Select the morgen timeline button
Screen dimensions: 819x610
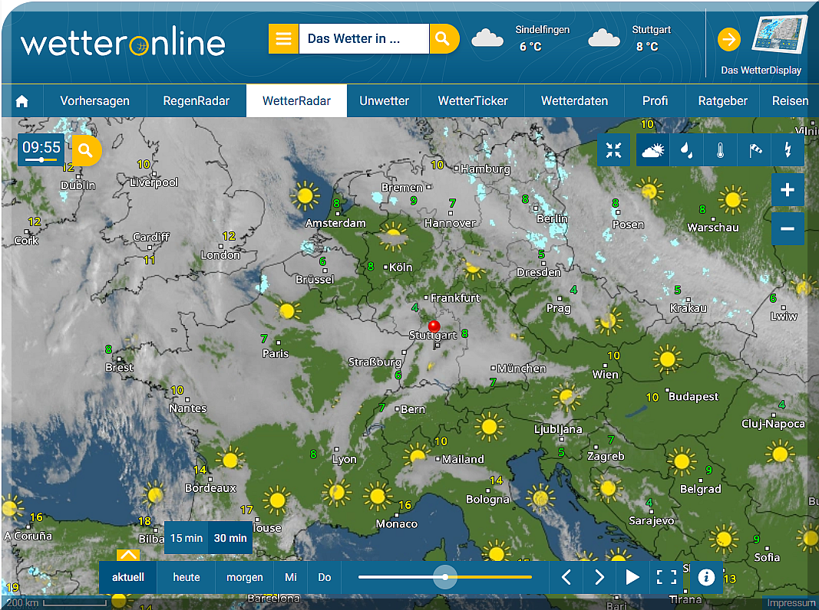tap(244, 577)
